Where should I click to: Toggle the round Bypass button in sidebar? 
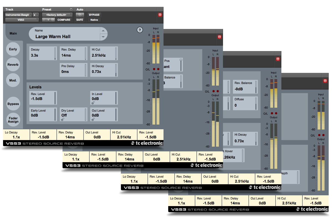coord(13,104)
